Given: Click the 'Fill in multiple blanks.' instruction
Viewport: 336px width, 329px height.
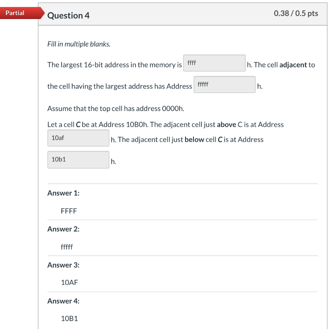Looking at the screenshot, I should [79, 44].
